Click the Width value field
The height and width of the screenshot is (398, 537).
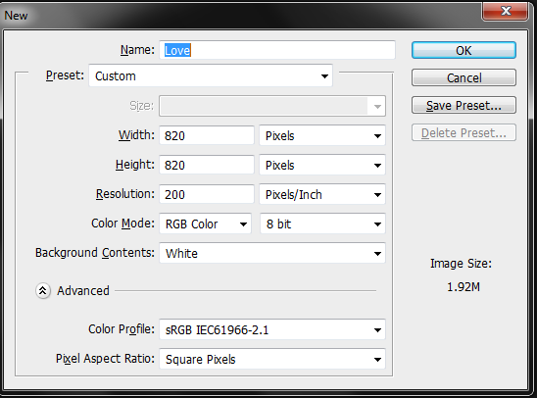point(207,135)
